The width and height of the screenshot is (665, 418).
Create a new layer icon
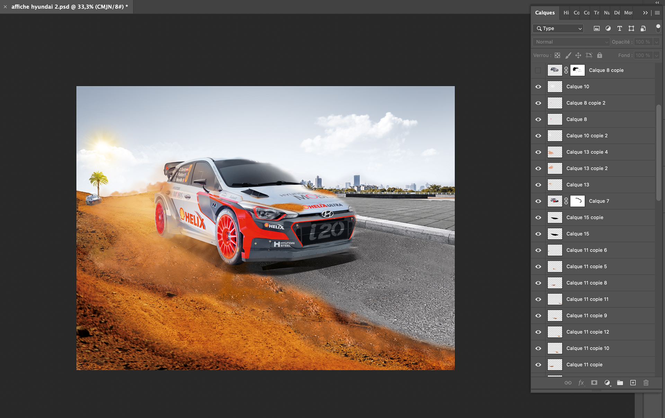click(633, 383)
